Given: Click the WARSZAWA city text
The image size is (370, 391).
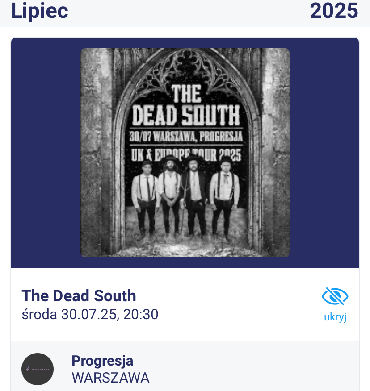Looking at the screenshot, I should (x=110, y=378).
